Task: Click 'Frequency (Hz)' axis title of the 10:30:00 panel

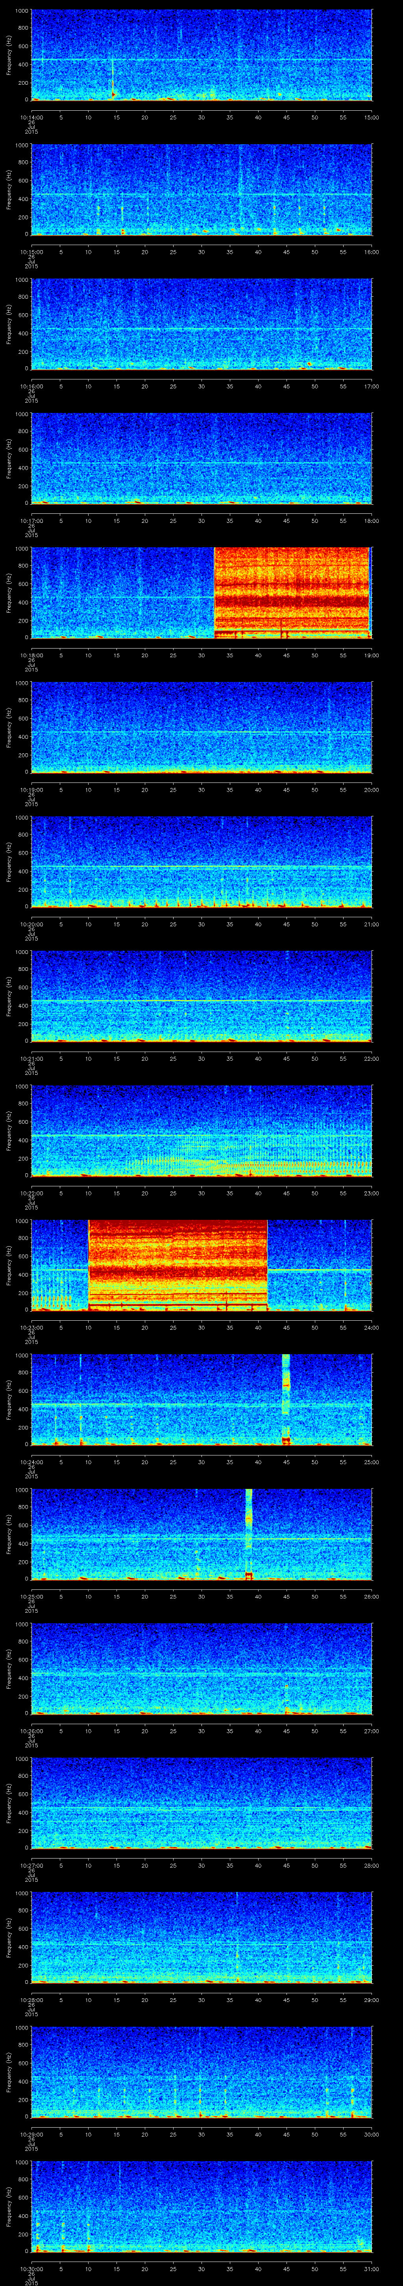Action: click(x=9, y=2207)
